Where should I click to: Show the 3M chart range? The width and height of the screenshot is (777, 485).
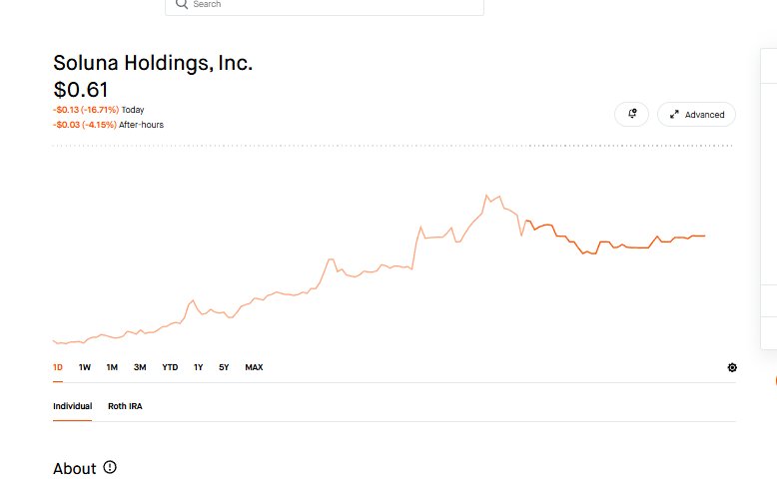pyautogui.click(x=140, y=367)
